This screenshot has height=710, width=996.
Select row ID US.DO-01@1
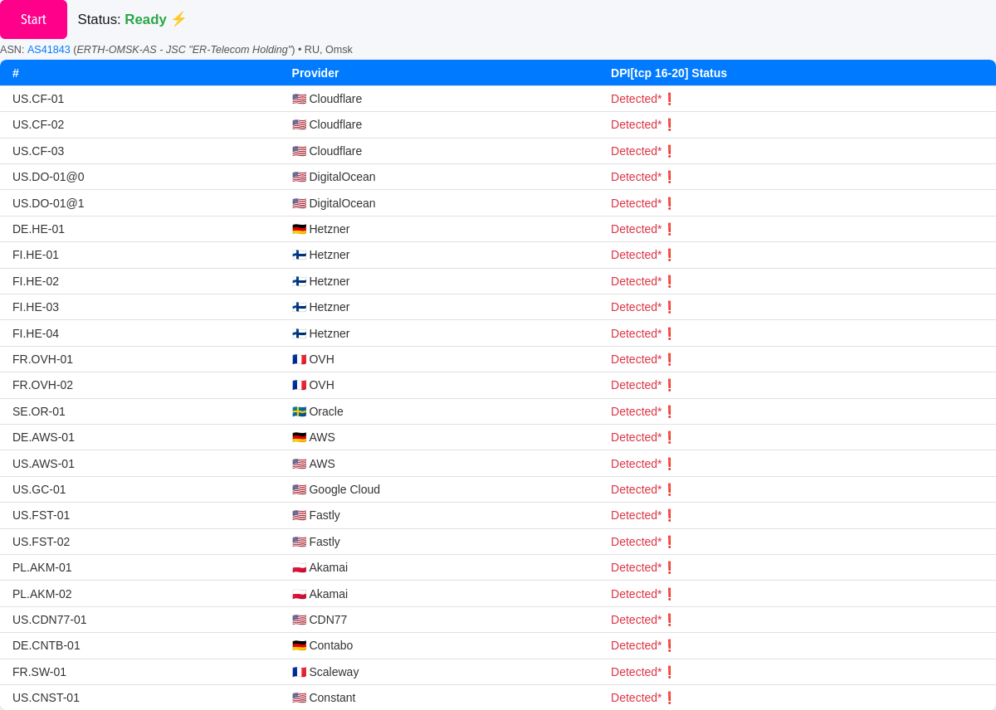click(48, 203)
